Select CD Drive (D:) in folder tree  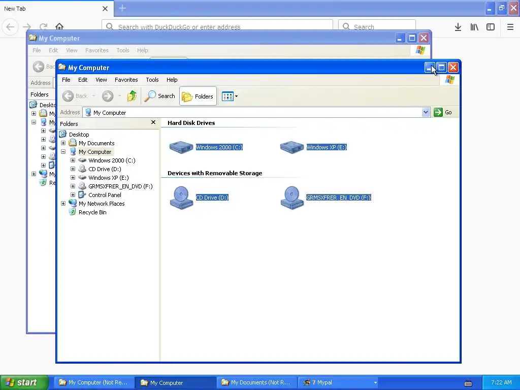pos(105,169)
